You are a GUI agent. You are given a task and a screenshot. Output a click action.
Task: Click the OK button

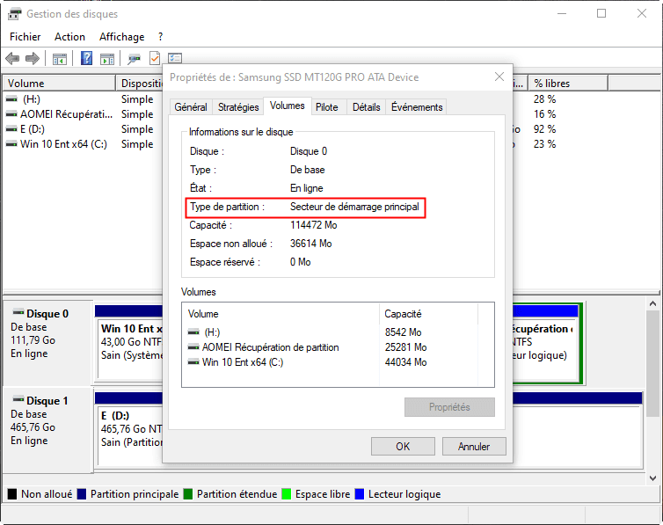tap(403, 447)
